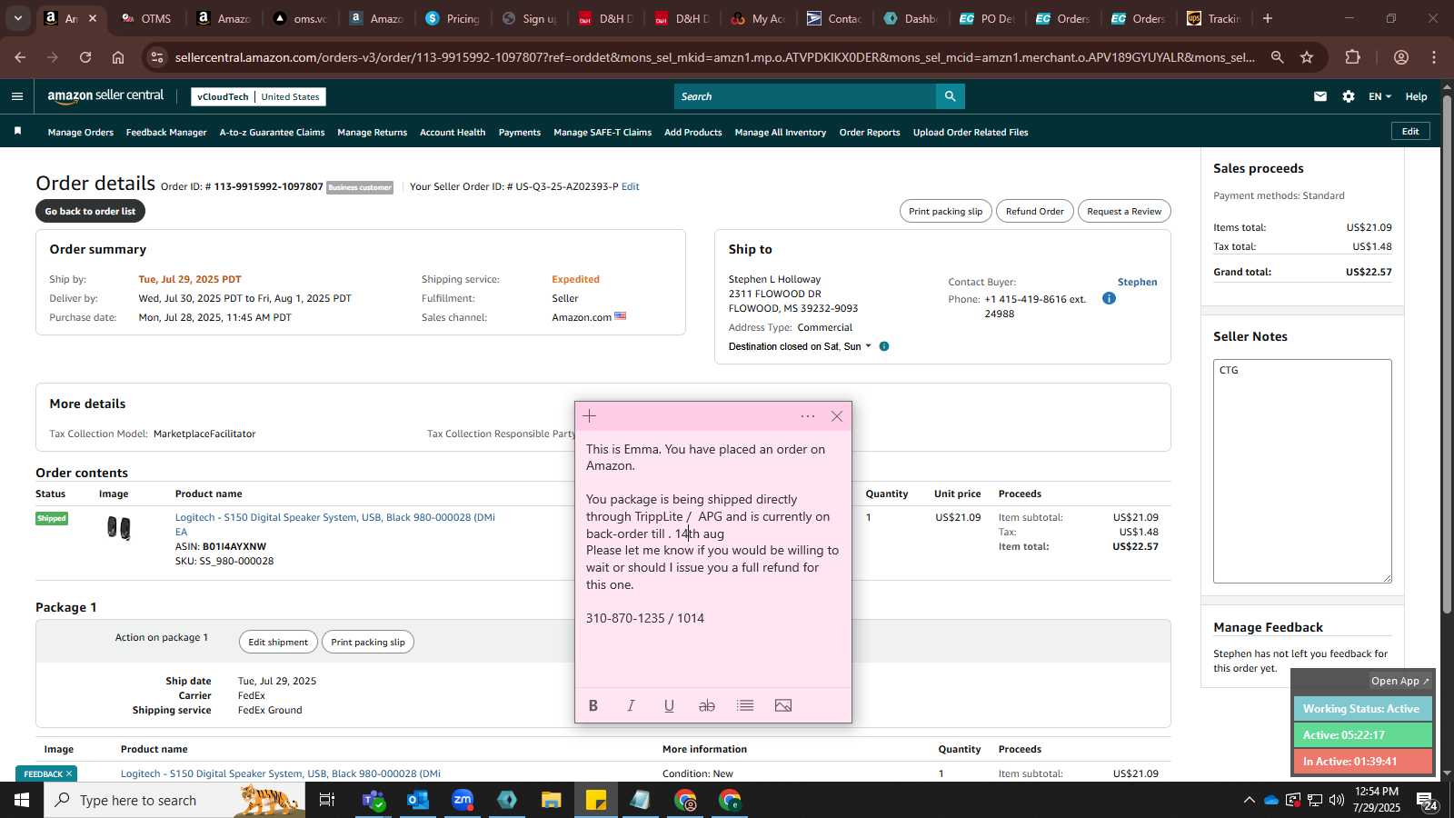The image size is (1454, 818).
Task: Open File Explorer from the taskbar
Action: pyautogui.click(x=552, y=800)
